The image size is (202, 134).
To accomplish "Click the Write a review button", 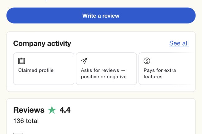I will [101, 16].
